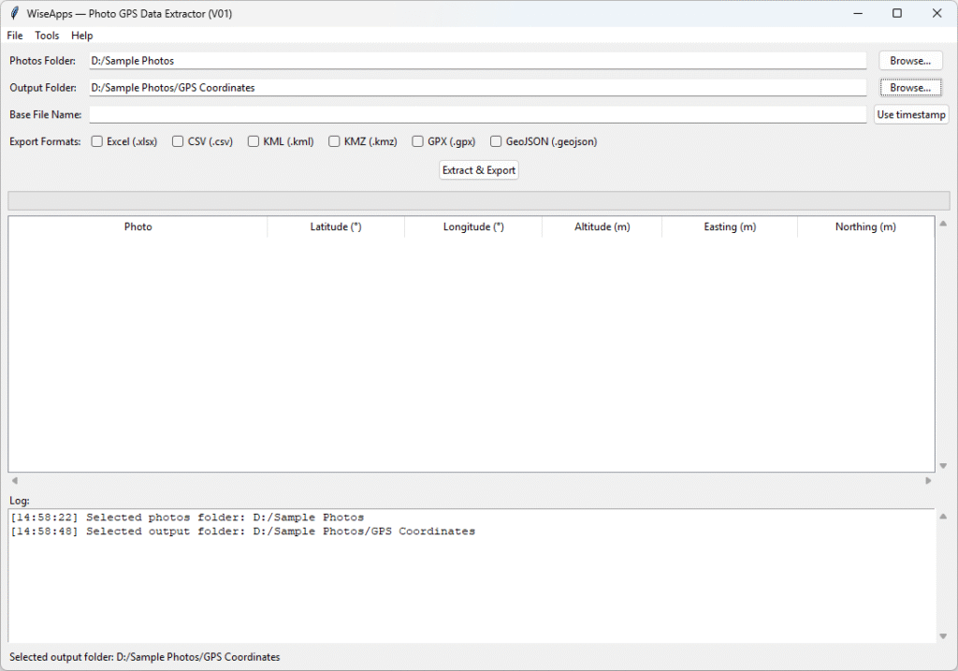Check the KML (.kml) export option
Screen dimensions: 958x671
pyautogui.click(x=254, y=142)
